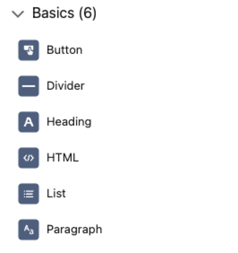Pick the List component label
Screen dimensions: 238x253
[56, 193]
